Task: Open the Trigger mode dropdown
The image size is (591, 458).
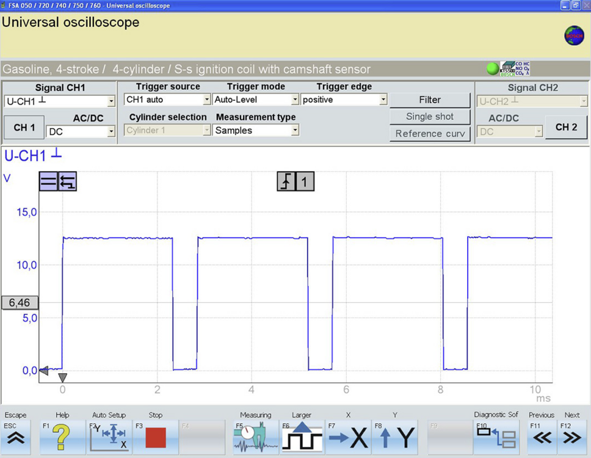Action: click(x=256, y=100)
